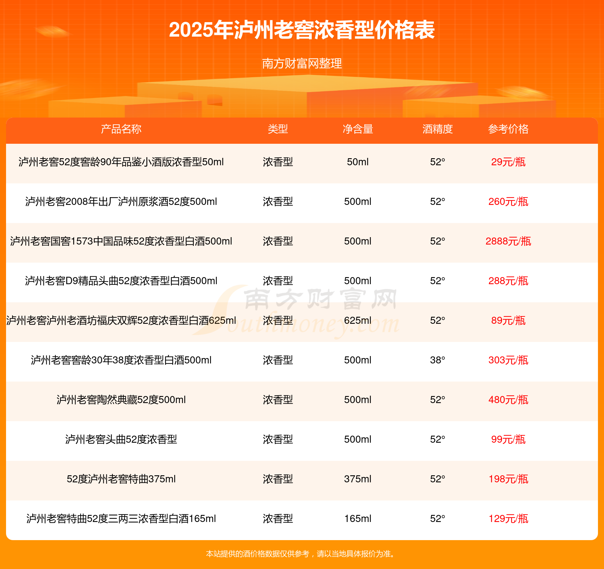Pick 52° in the 29元/瓶 row
This screenshot has width=604, height=569.
click(438, 162)
